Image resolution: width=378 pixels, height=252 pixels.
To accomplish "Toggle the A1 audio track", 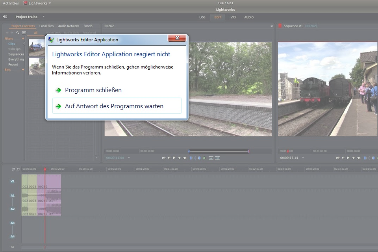I will point(12,195).
